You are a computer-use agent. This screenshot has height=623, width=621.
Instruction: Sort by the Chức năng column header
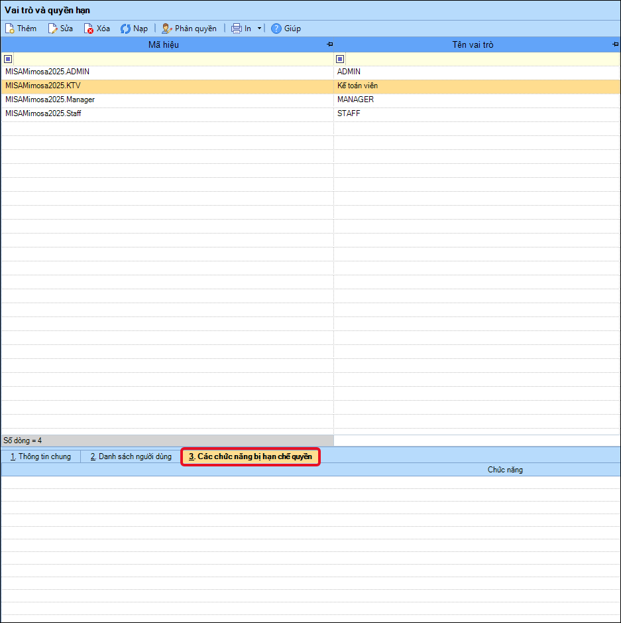pyautogui.click(x=505, y=470)
